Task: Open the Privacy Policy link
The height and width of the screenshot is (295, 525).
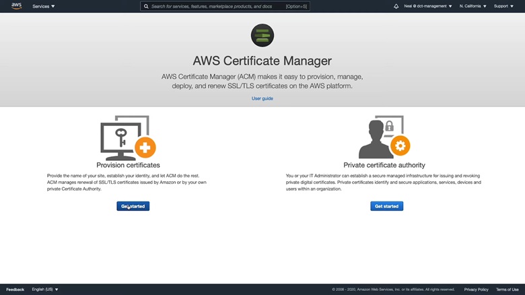Action: click(476, 290)
